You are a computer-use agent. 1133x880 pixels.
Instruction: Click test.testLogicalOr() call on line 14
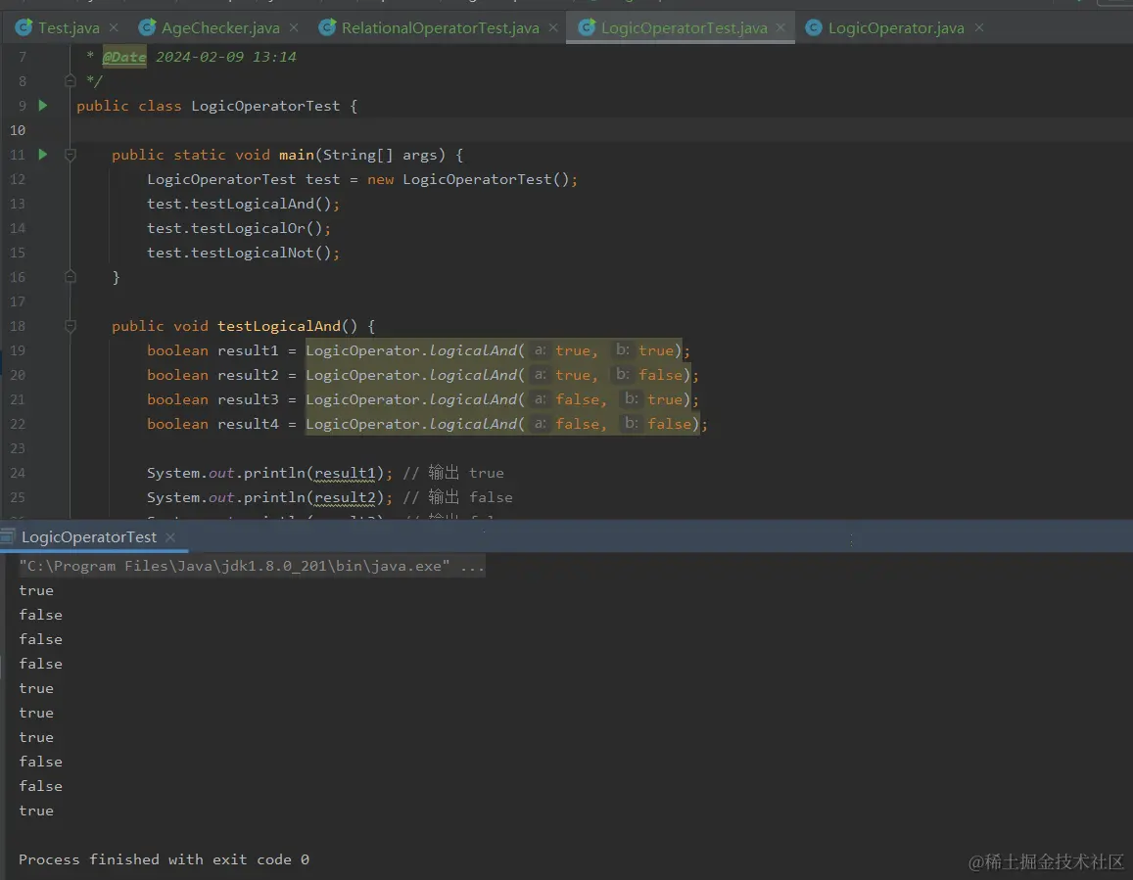[x=239, y=228]
